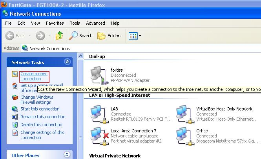The width and height of the screenshot is (261, 159).
Task: Click Rename this connection link
Action: (x=43, y=117)
